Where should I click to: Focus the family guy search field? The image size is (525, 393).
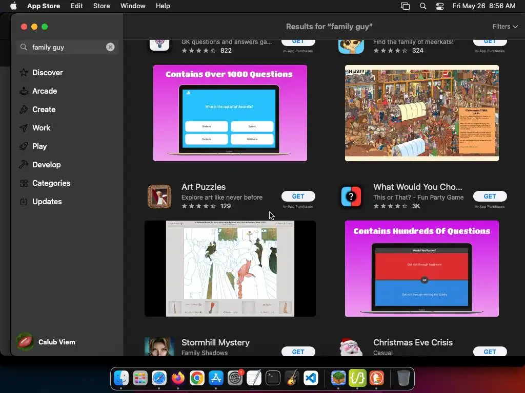pos(67,47)
